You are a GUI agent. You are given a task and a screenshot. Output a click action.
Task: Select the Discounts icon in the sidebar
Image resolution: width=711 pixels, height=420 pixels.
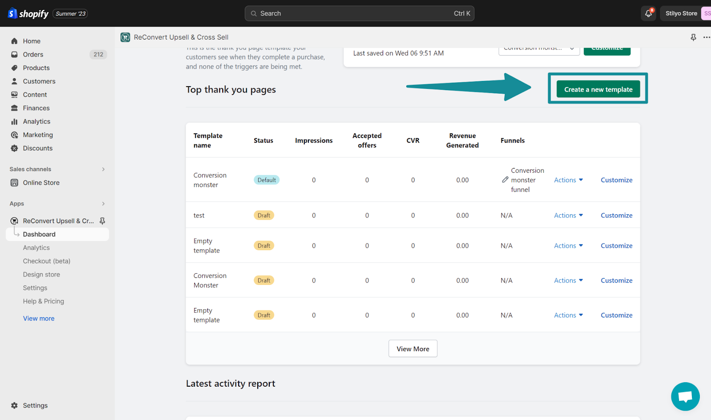[x=15, y=148]
